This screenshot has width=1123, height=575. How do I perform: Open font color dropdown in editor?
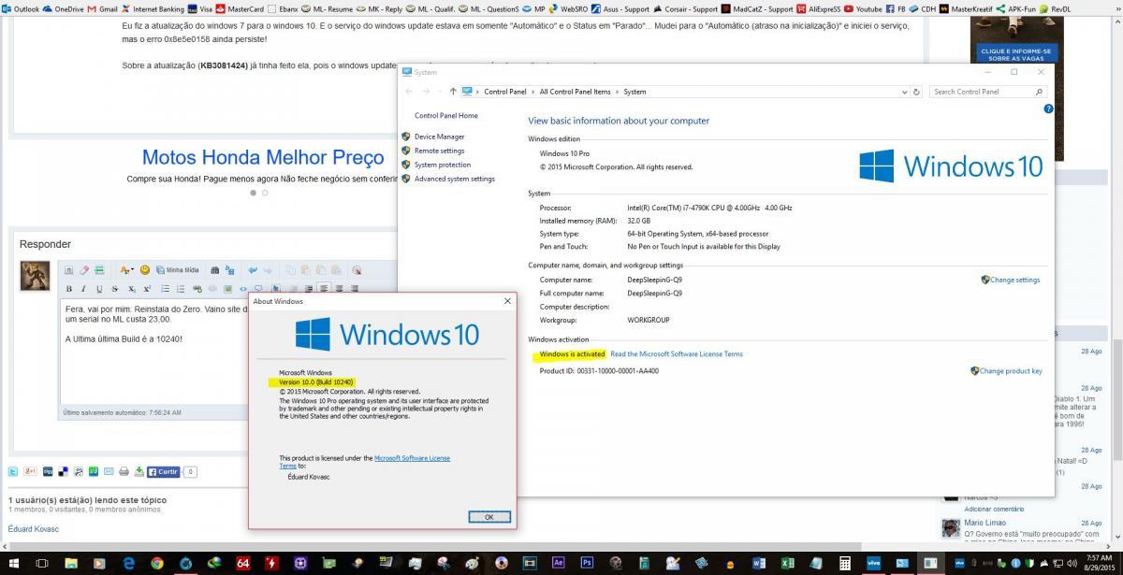pos(126,270)
